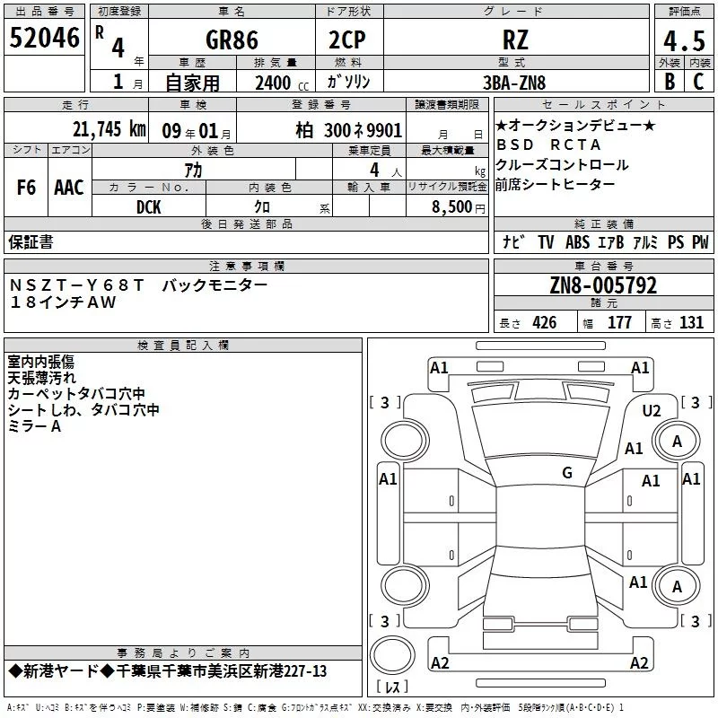Click the 検査員記入欄 section header
The width and height of the screenshot is (718, 718).
click(183, 346)
